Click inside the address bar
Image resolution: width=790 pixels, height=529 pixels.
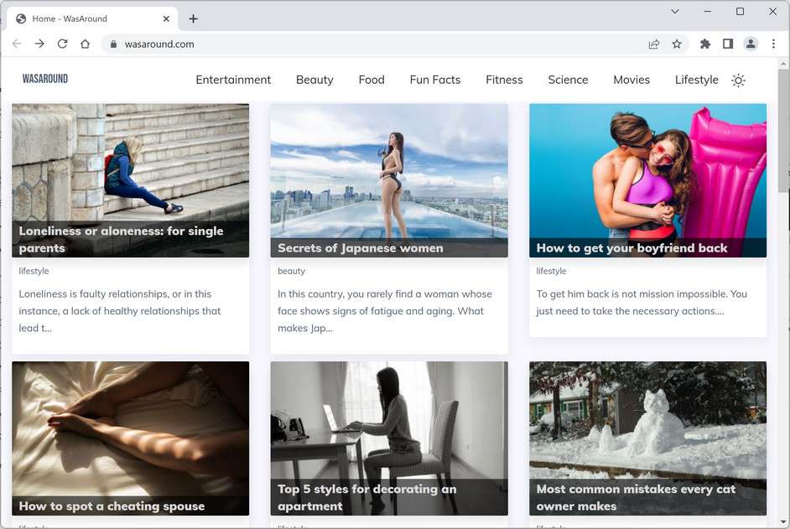(x=252, y=44)
